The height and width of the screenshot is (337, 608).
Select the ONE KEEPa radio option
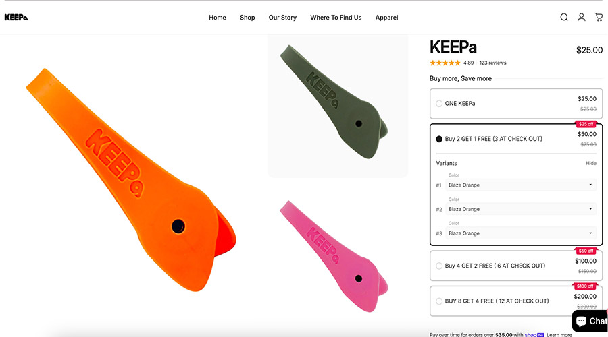(439, 104)
